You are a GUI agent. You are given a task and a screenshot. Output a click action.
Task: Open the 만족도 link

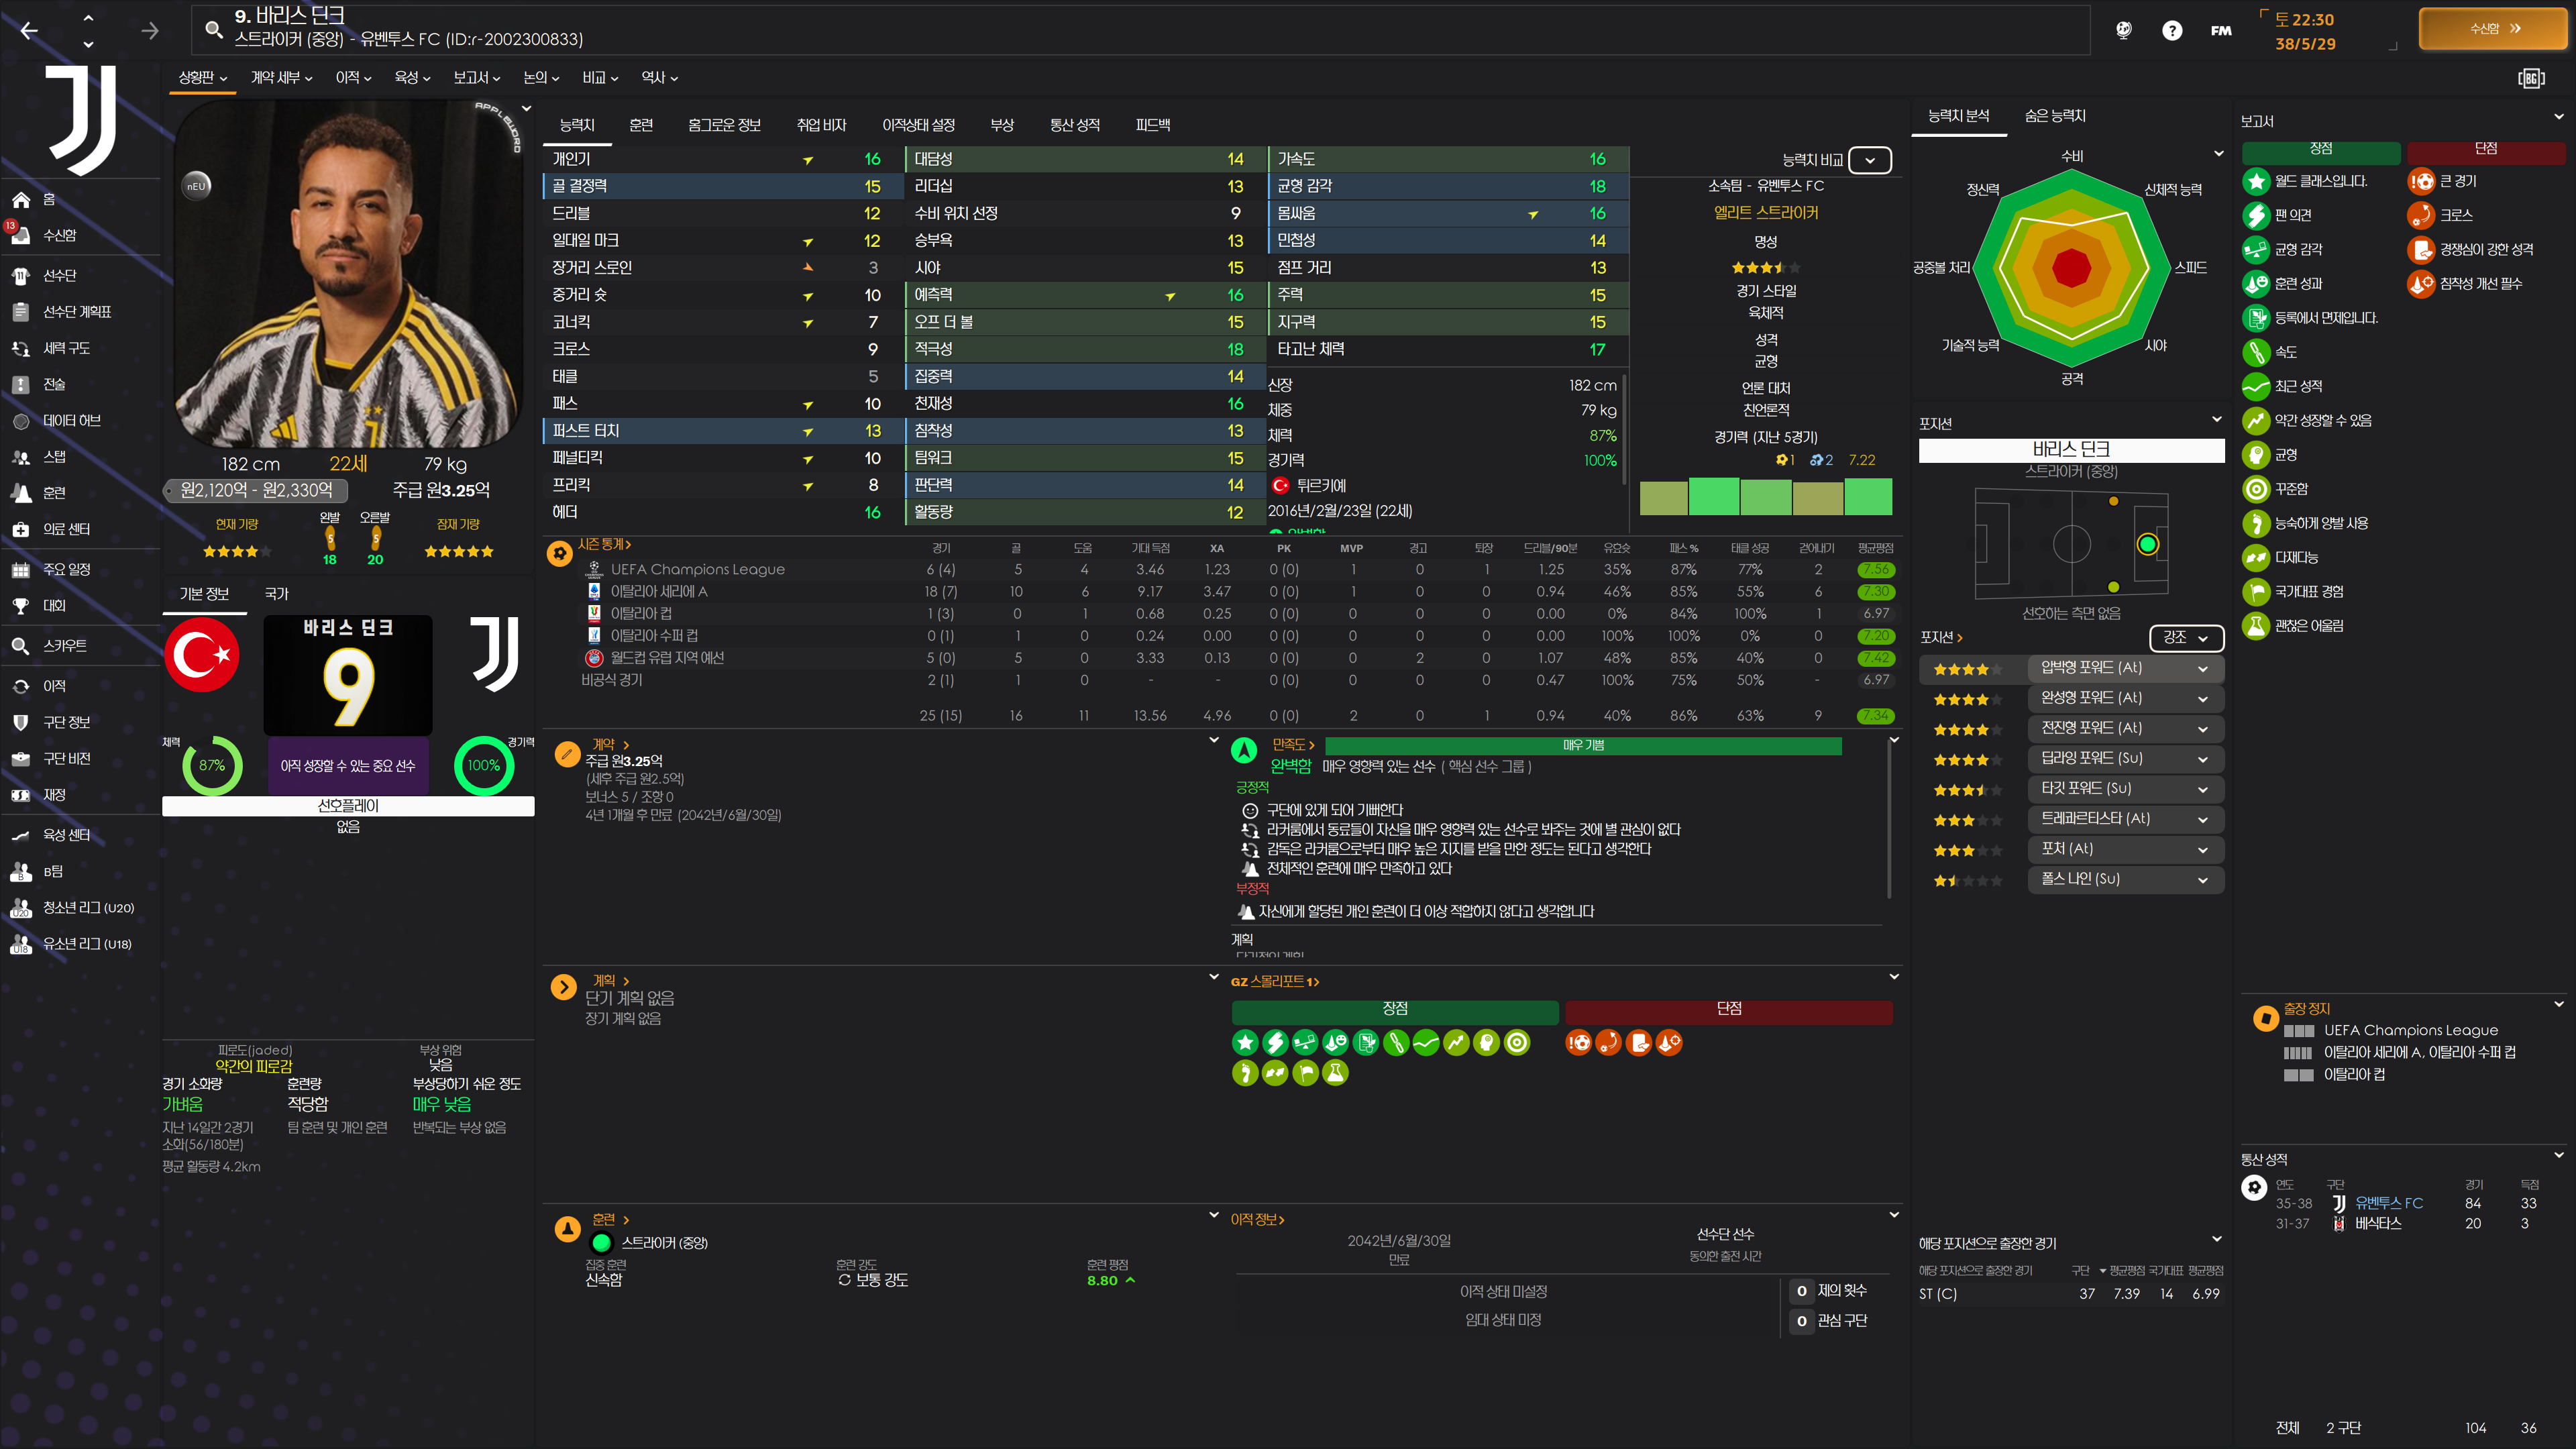click(x=1293, y=745)
